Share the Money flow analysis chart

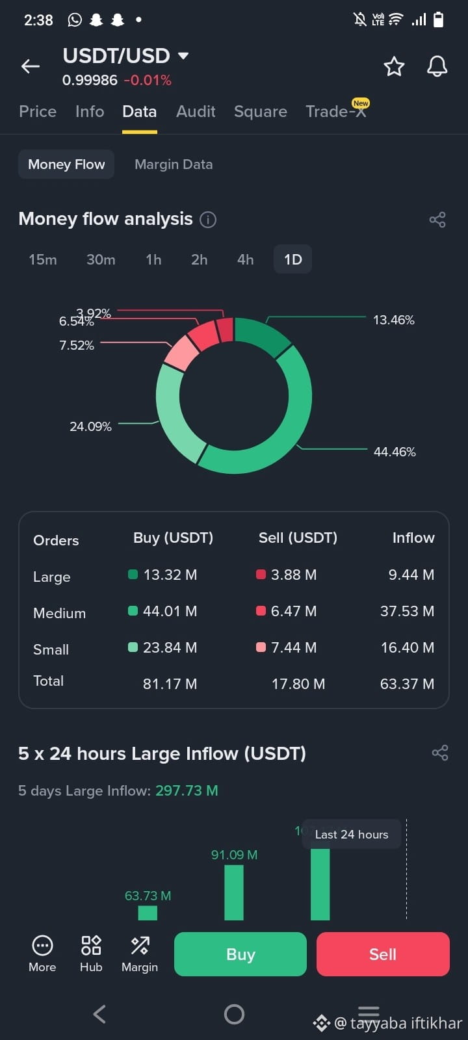437,220
